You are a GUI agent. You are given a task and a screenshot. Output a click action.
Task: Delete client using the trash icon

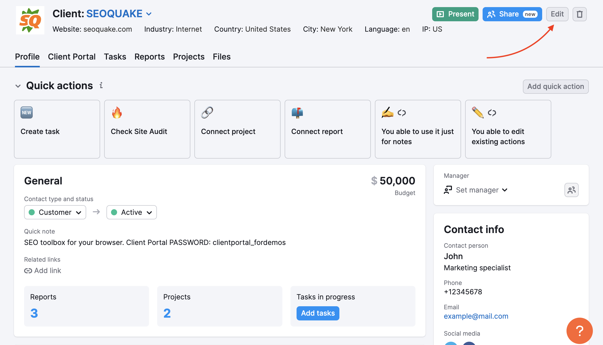click(x=579, y=14)
